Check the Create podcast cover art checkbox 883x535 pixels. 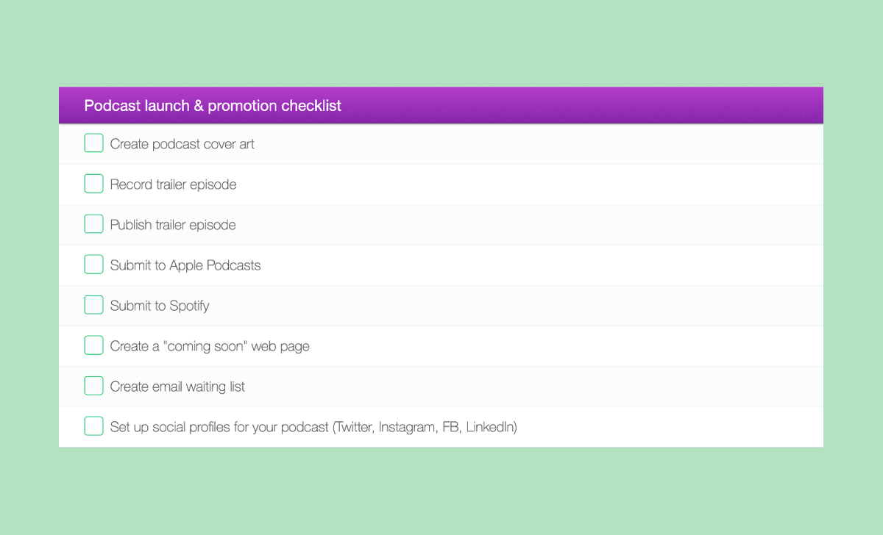point(93,143)
